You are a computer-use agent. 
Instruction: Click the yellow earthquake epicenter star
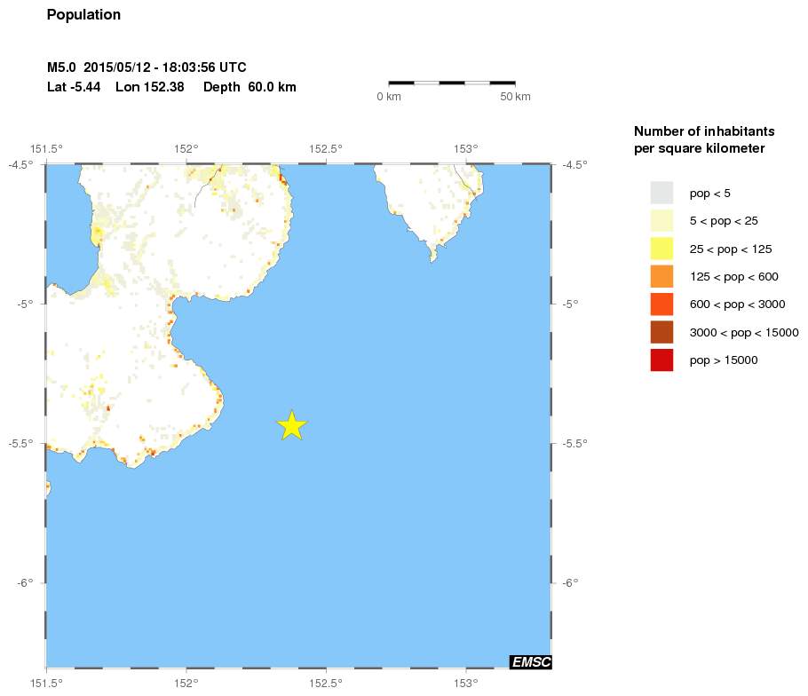click(x=291, y=425)
